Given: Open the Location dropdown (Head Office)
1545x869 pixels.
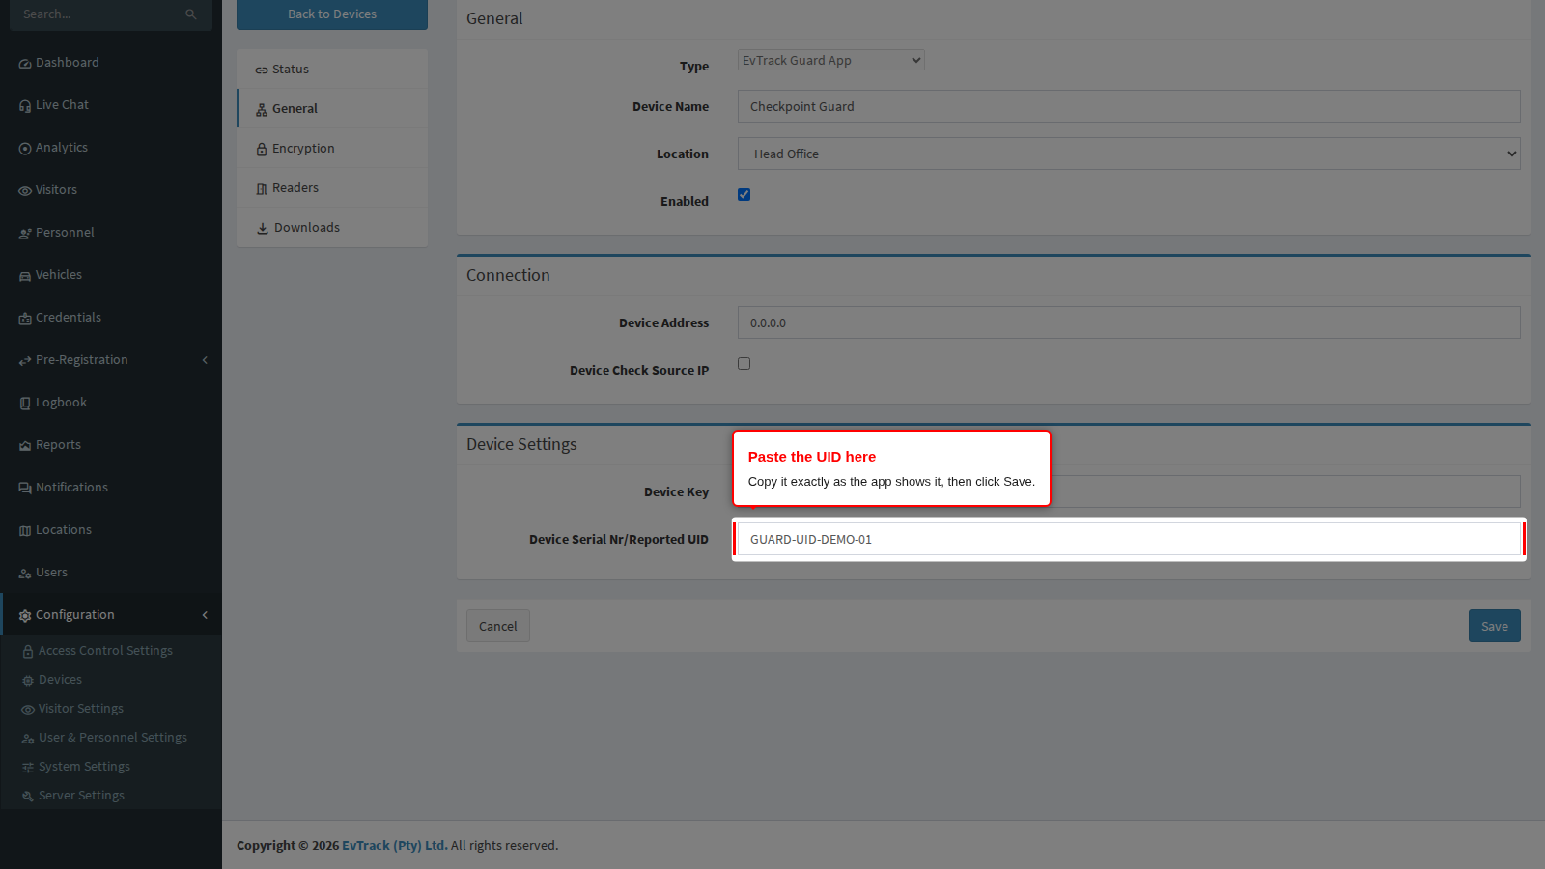Looking at the screenshot, I should 1129,154.
